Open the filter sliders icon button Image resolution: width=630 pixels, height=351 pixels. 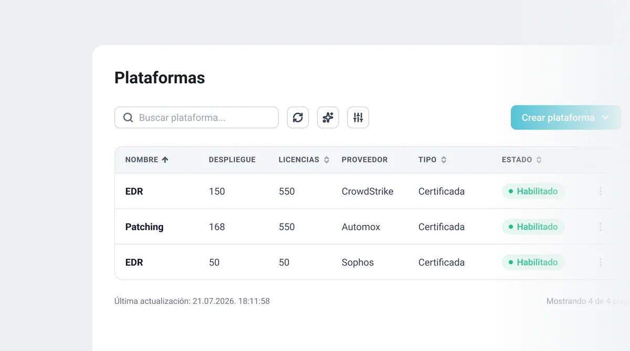(358, 117)
